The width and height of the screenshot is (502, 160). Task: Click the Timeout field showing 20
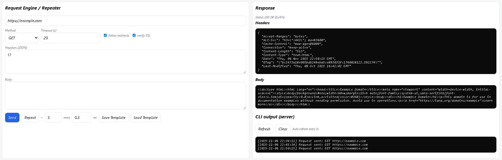point(71,38)
